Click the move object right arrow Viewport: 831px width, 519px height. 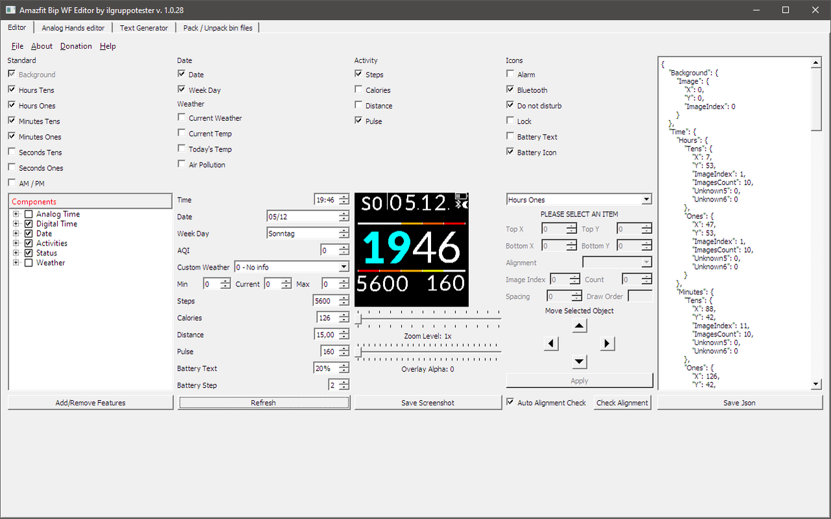(608, 344)
